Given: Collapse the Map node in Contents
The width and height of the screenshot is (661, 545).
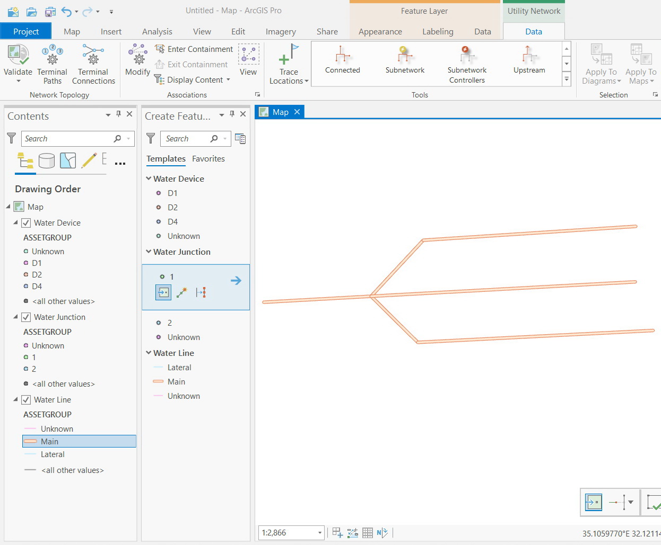Looking at the screenshot, I should click(8, 207).
